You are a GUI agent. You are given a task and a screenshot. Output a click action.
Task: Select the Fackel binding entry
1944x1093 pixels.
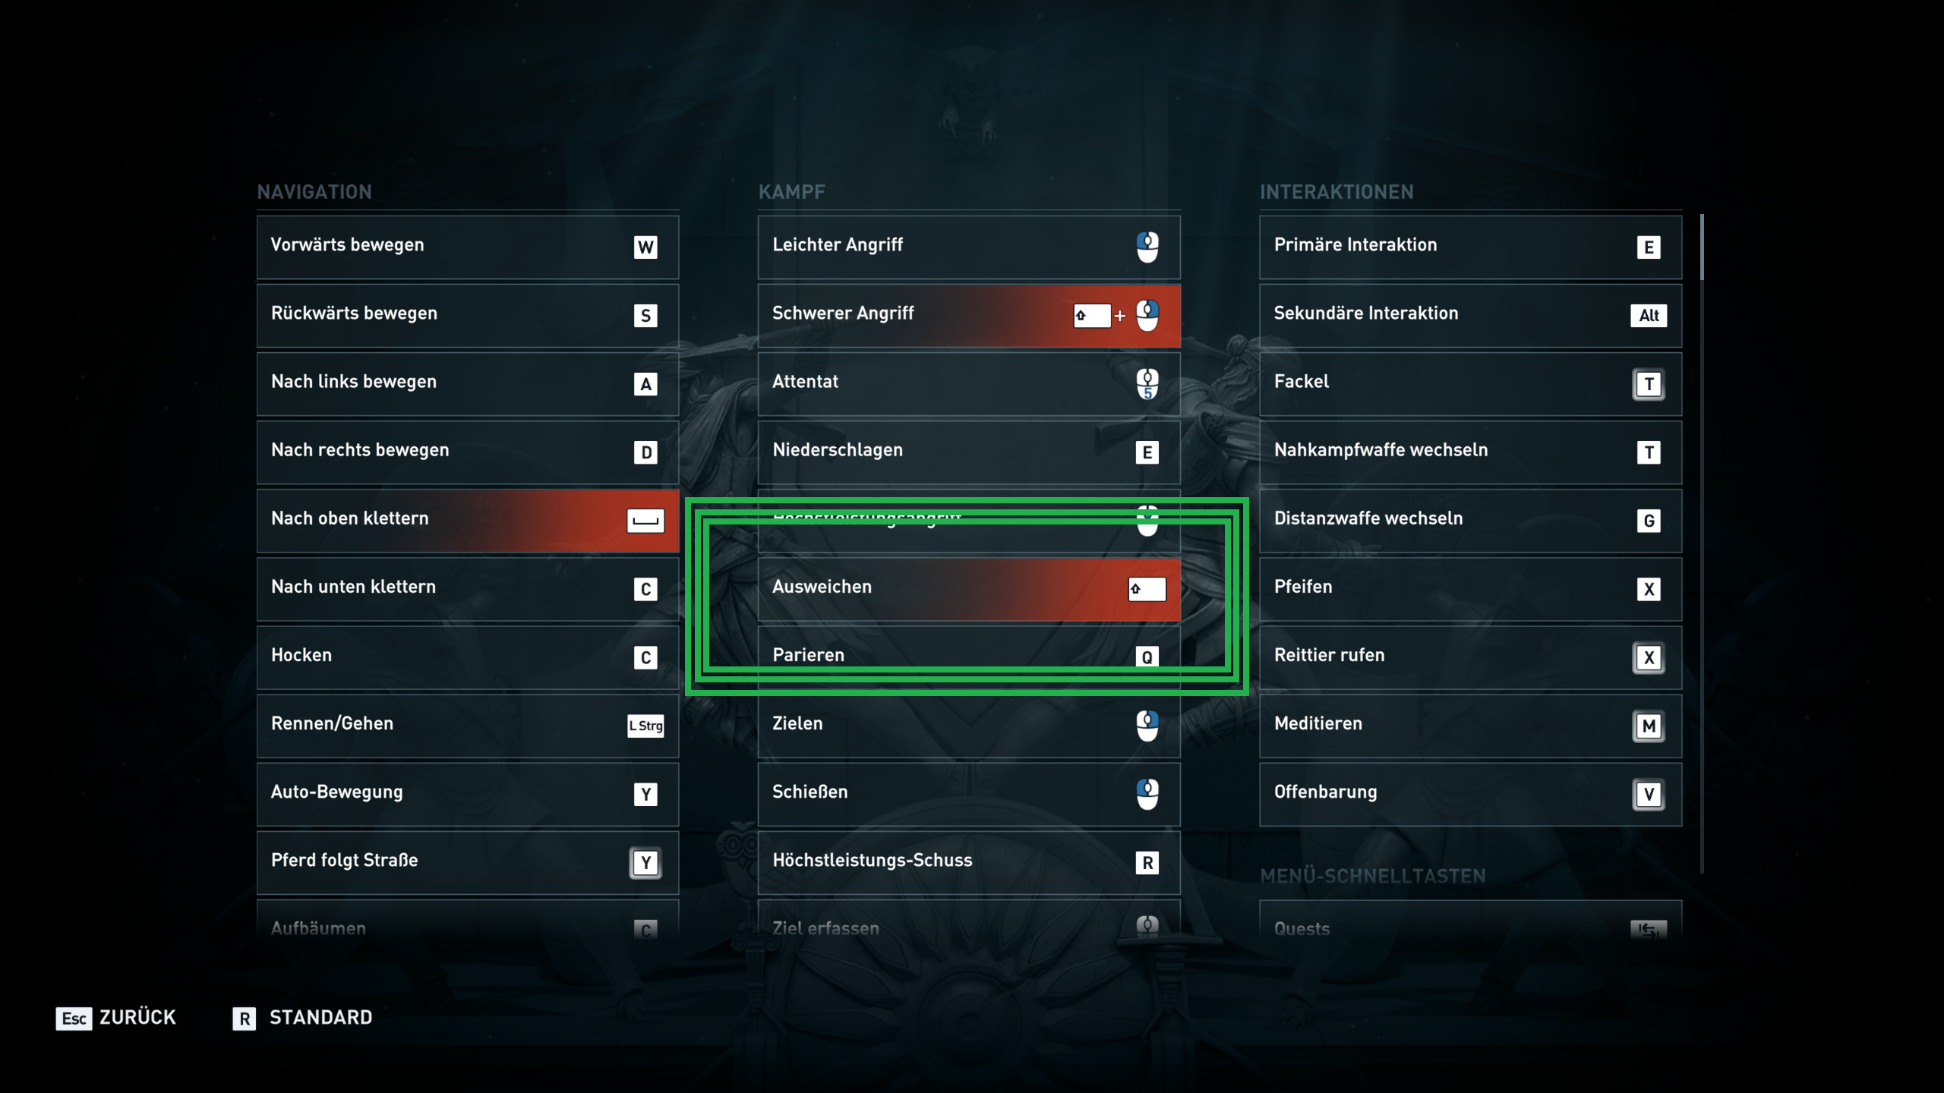(1470, 384)
